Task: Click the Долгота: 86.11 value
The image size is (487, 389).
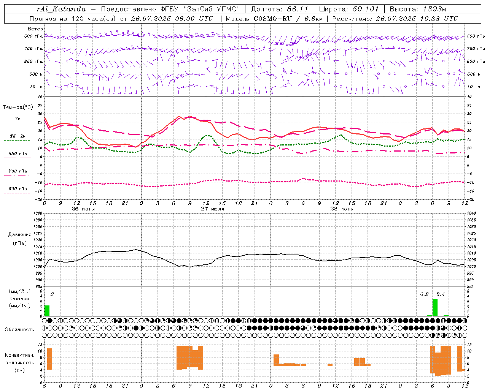Action: click(x=280, y=9)
